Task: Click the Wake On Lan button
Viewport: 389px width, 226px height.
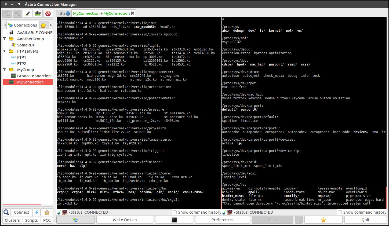Action: click(x=125, y=220)
